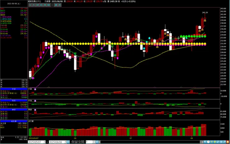Switch to monthly (月) chart period

pyautogui.click(x=60, y=5)
